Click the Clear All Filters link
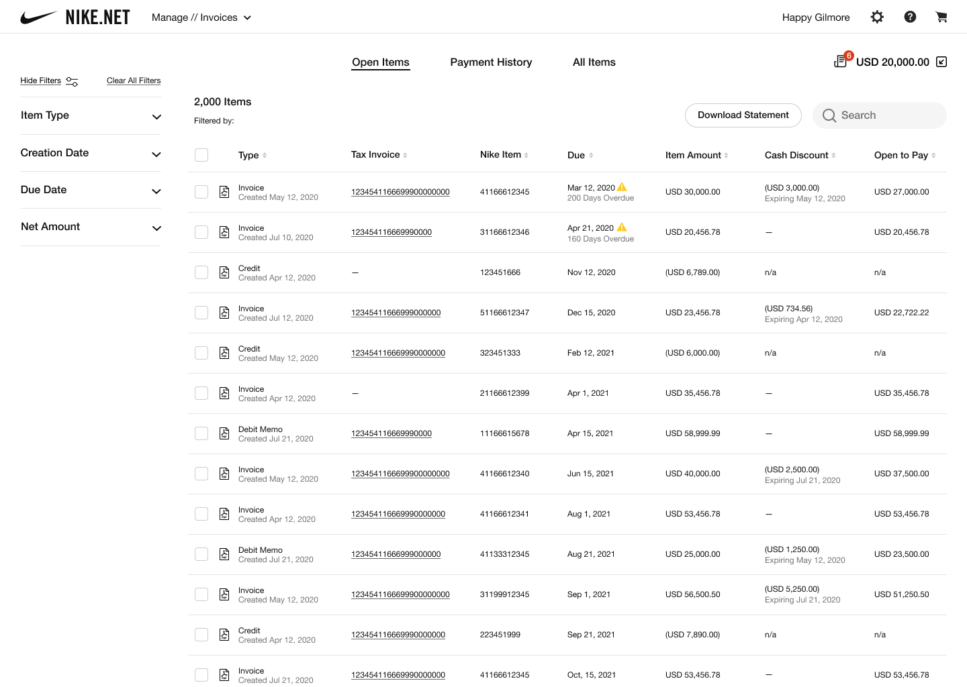Viewport: 967px width, 687px height. click(x=134, y=81)
